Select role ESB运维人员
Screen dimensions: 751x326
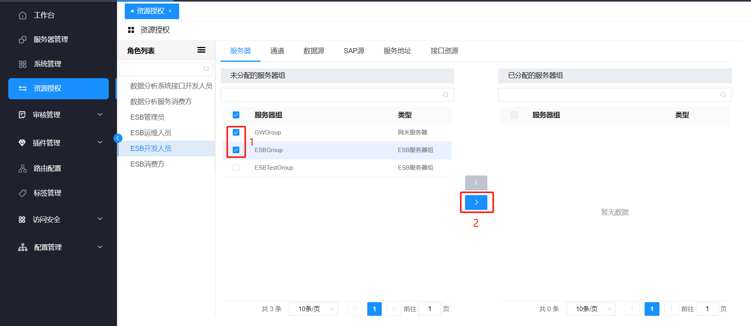click(151, 133)
